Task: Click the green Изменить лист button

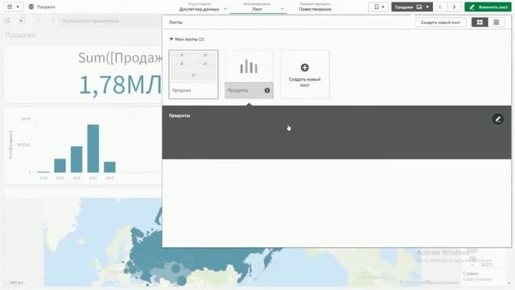Action: [x=488, y=7]
